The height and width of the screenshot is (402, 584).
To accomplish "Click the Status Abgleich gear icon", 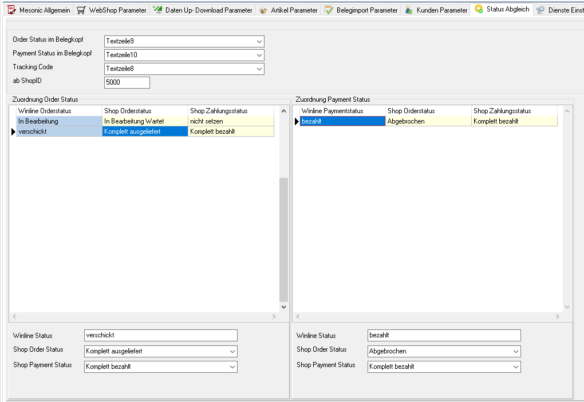I will pyautogui.click(x=479, y=9).
